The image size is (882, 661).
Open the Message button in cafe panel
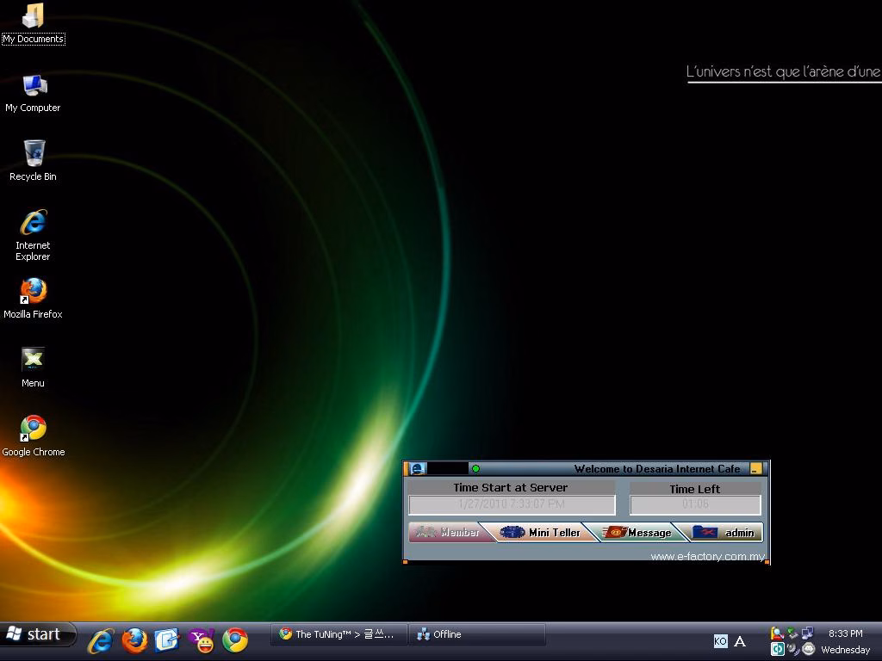pos(637,532)
